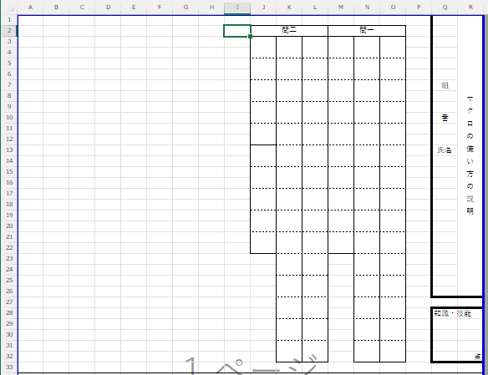Select column R header
Image resolution: width=488 pixels, height=375 pixels.
click(470, 8)
